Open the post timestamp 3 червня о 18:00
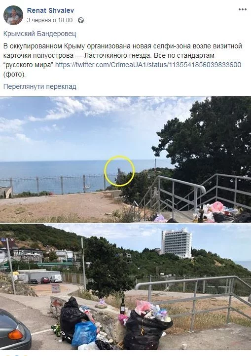The height and width of the screenshot is (356, 251). click(50, 20)
